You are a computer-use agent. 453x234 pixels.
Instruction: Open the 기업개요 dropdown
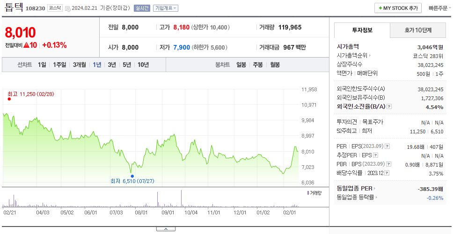[x=166, y=8]
